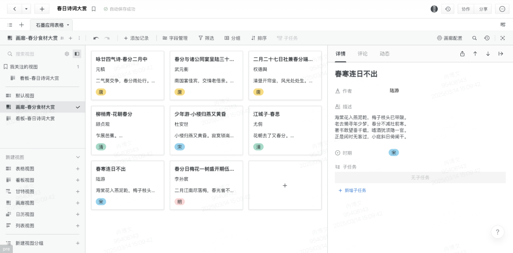Image resolution: width=513 pixels, height=253 pixels.
Task: Switch to the 动态 tab
Action: (x=384, y=54)
